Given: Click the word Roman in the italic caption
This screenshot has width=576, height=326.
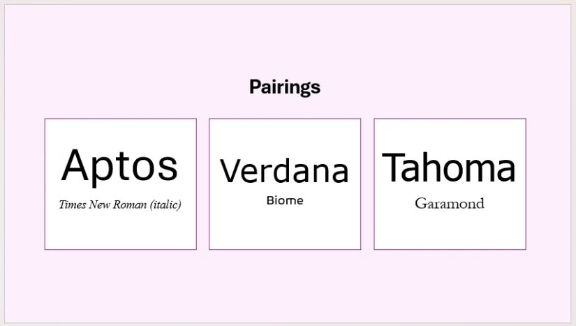Looking at the screenshot, I should click(132, 205).
